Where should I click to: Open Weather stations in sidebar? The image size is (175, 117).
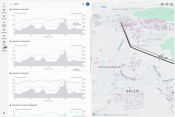click(x=4, y=24)
